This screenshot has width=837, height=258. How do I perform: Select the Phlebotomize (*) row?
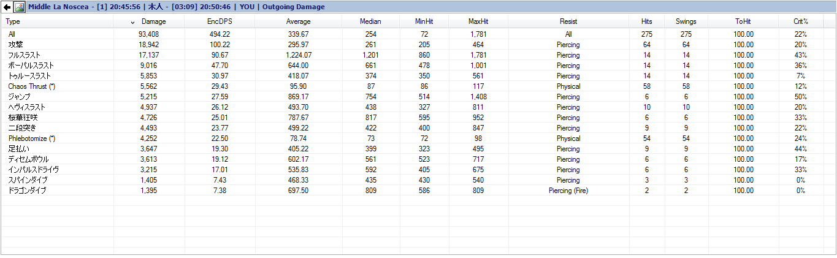[31, 138]
